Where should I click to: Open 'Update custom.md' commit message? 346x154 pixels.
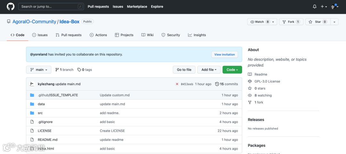(x=115, y=95)
